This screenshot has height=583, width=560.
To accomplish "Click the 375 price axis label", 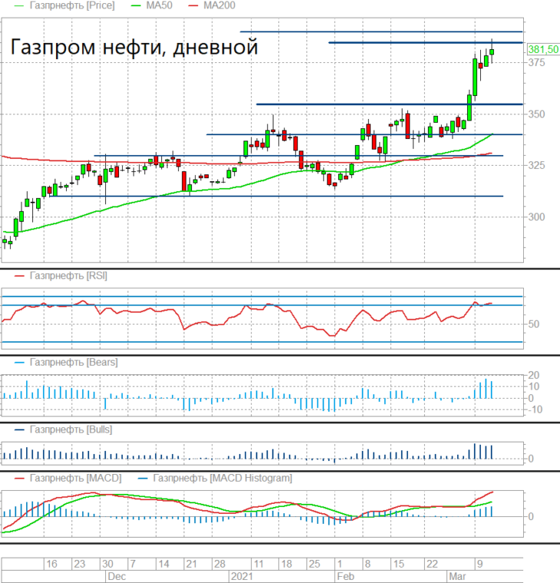I will [x=536, y=62].
